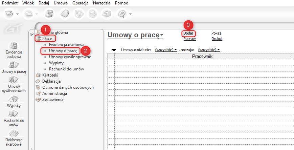Sort by the Pracownik column header
The width and height of the screenshot is (294, 150).
coord(204,56)
